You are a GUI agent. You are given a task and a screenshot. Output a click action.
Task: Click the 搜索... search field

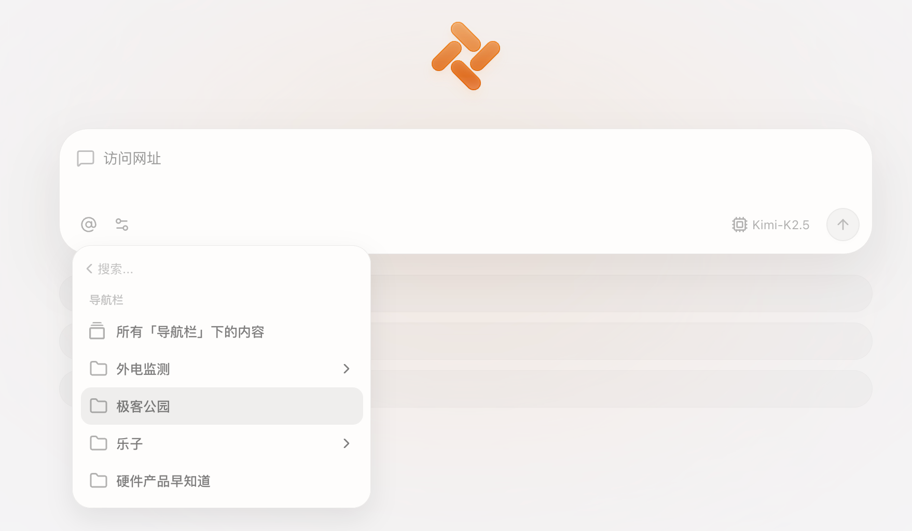tap(228, 269)
